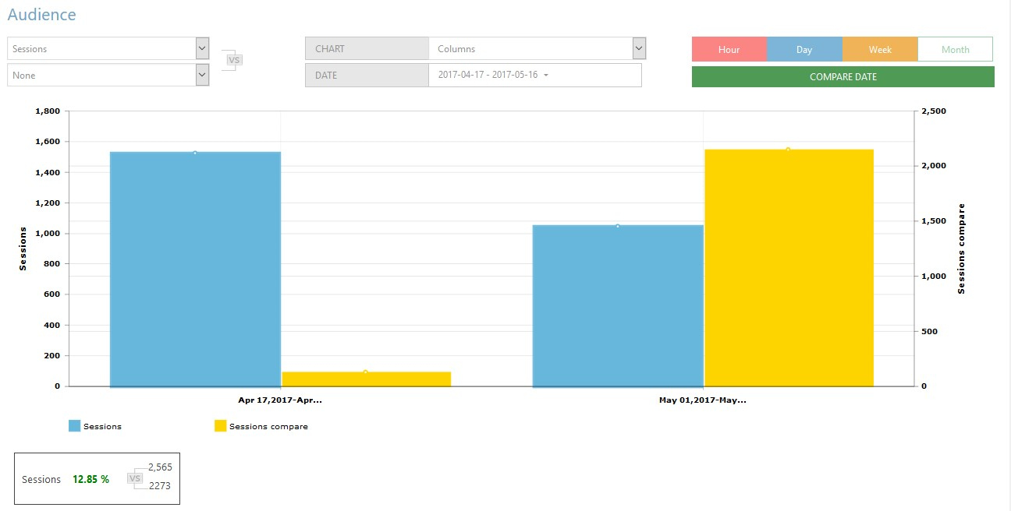Switch to Month view
Image resolution: width=1011 pixels, height=511 pixels.
955,49
